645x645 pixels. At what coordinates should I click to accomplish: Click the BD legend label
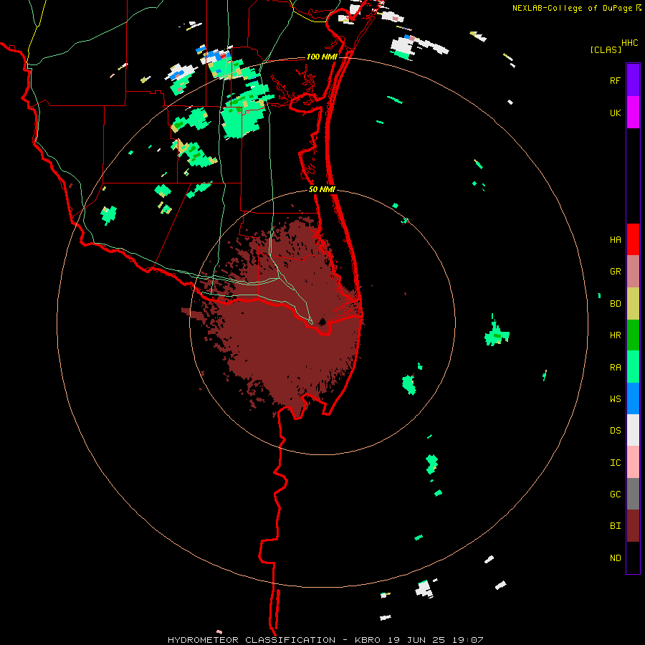pyautogui.click(x=615, y=304)
